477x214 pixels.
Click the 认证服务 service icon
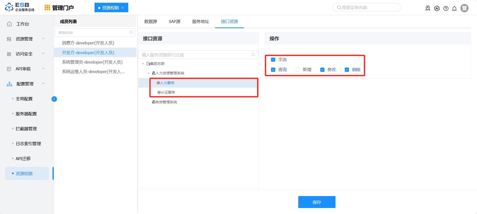pos(159,92)
